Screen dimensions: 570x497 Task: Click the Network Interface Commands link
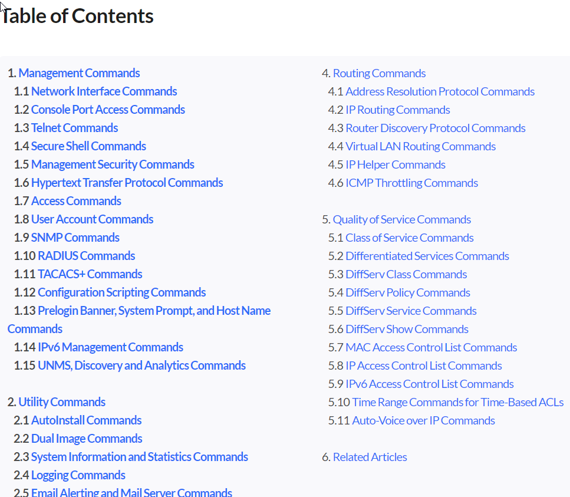pos(104,91)
